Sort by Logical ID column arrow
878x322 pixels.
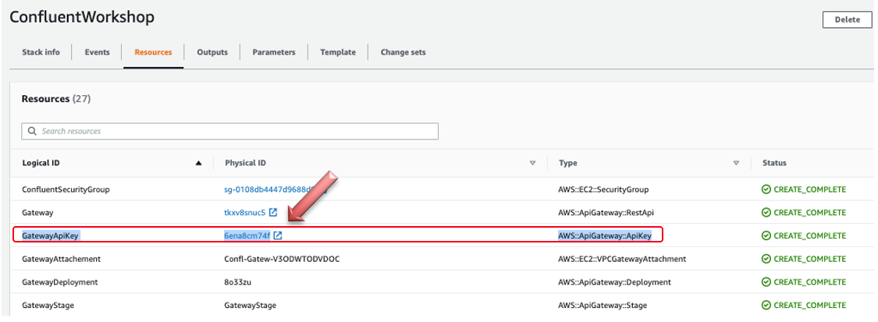click(198, 163)
